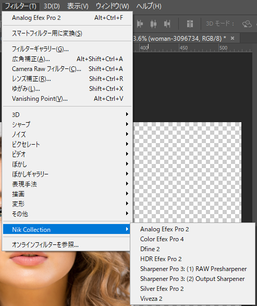This screenshot has height=306, width=257.
Task: Click the 3D orbit mode icon
Action: 247,24
